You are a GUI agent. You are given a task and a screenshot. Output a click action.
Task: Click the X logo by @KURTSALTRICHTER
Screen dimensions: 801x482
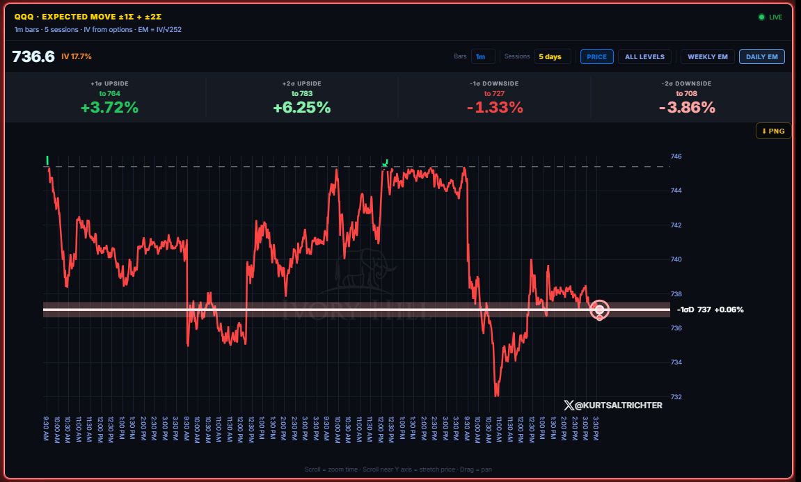click(x=569, y=405)
